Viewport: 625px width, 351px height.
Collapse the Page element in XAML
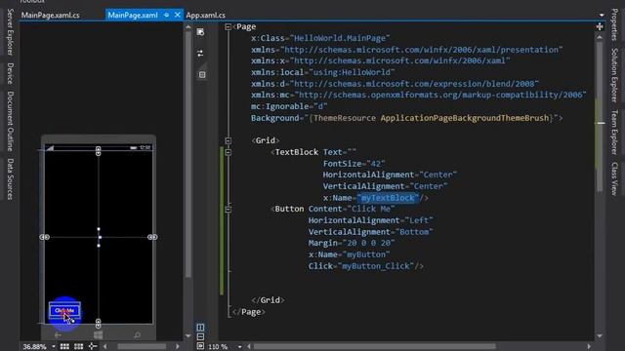tap(228, 27)
